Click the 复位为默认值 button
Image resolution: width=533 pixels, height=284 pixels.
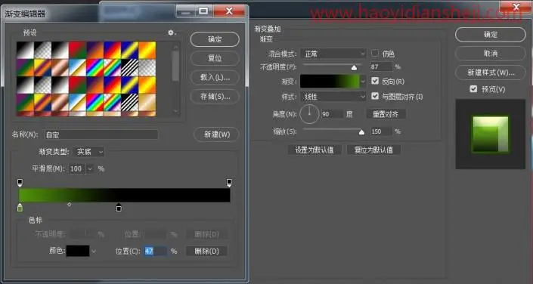pyautogui.click(x=373, y=150)
